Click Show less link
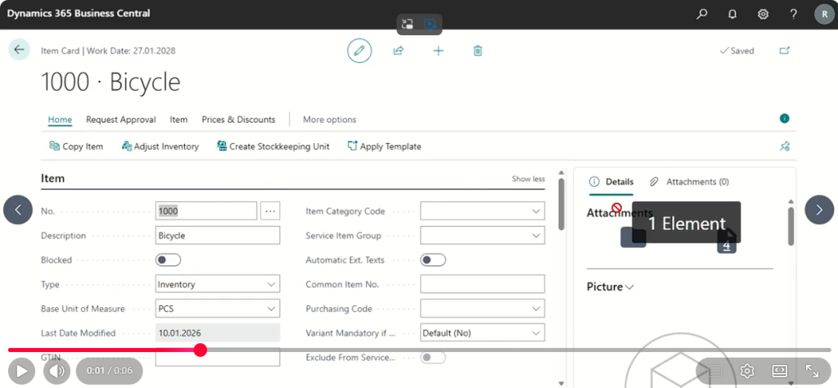Image resolution: width=838 pixels, height=388 pixels. (528, 179)
